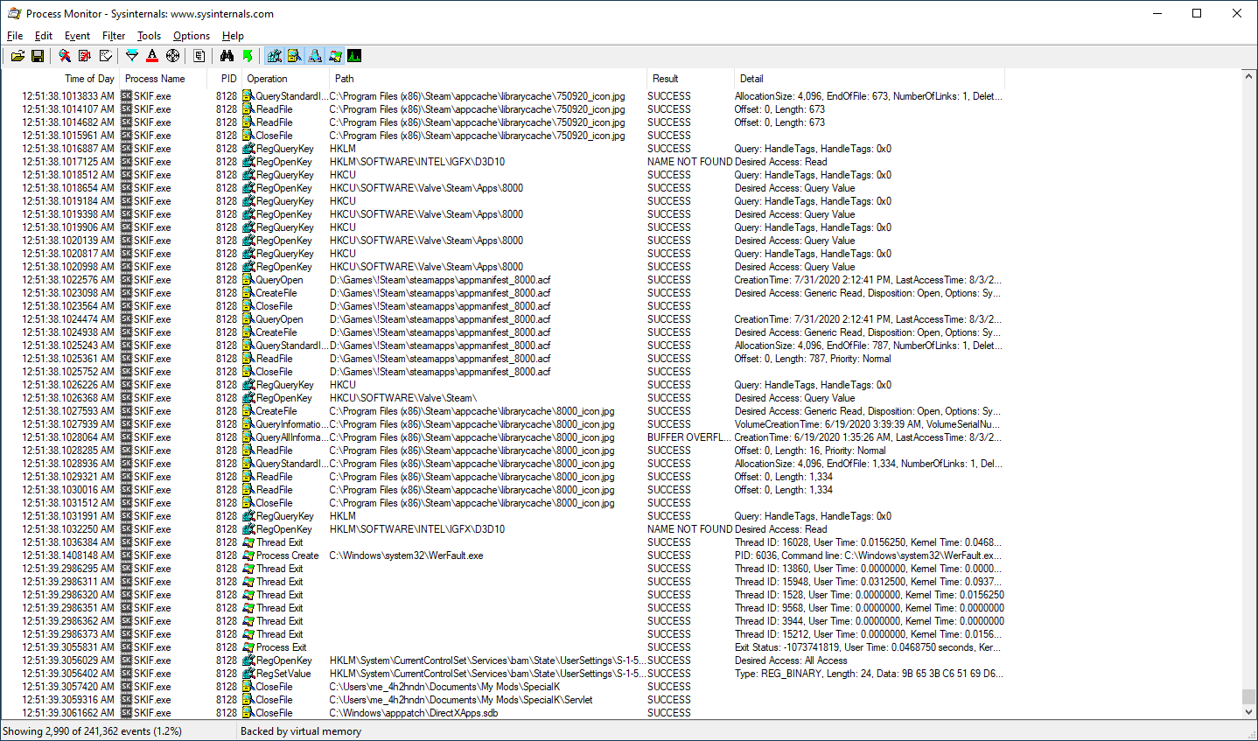Toggle the Autoscroll toolbar button
The width and height of the screenshot is (1258, 741).
pos(85,56)
